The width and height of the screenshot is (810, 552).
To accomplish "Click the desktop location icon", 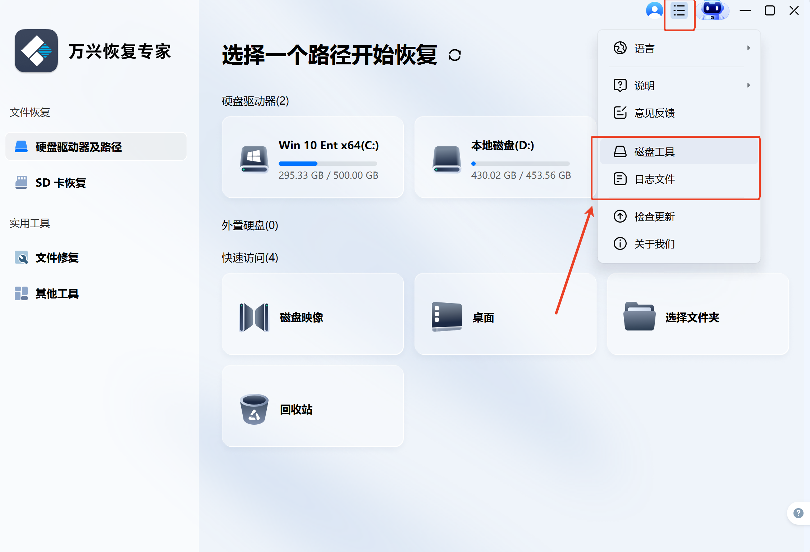I will [447, 317].
